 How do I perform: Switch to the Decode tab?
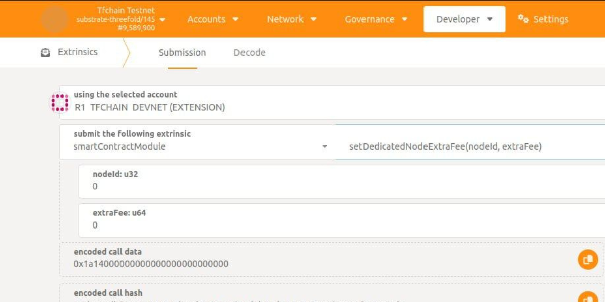(249, 53)
